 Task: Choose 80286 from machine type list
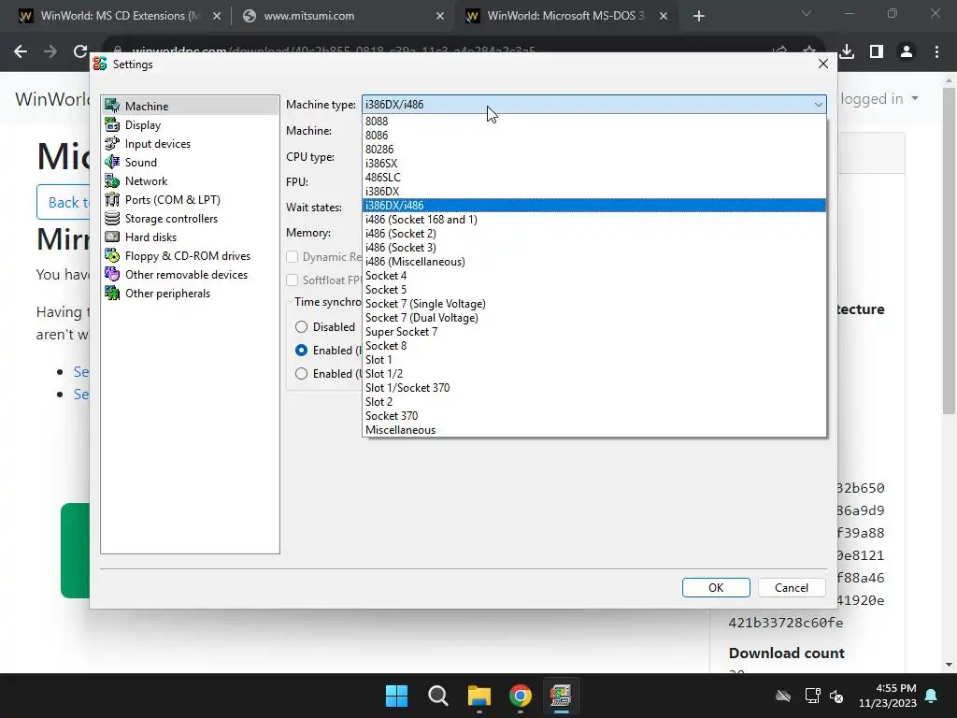pos(593,149)
